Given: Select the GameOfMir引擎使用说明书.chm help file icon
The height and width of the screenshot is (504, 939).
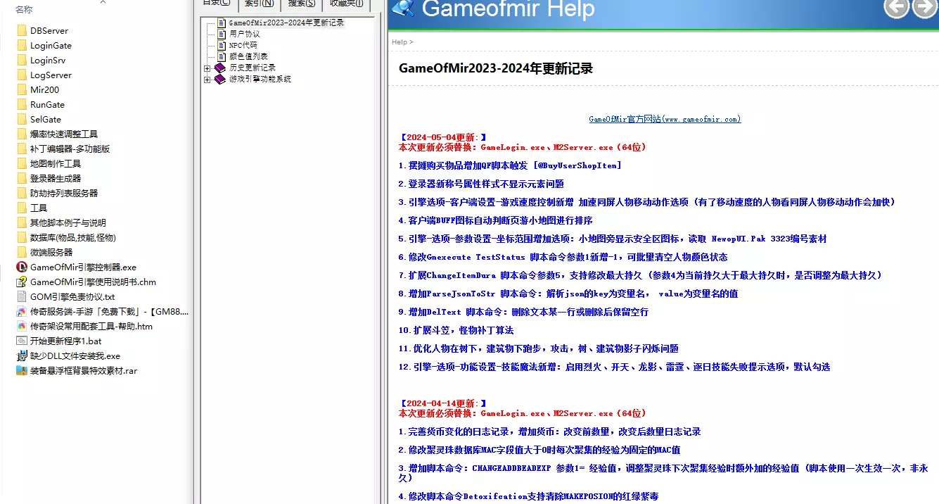Looking at the screenshot, I should click(21, 282).
